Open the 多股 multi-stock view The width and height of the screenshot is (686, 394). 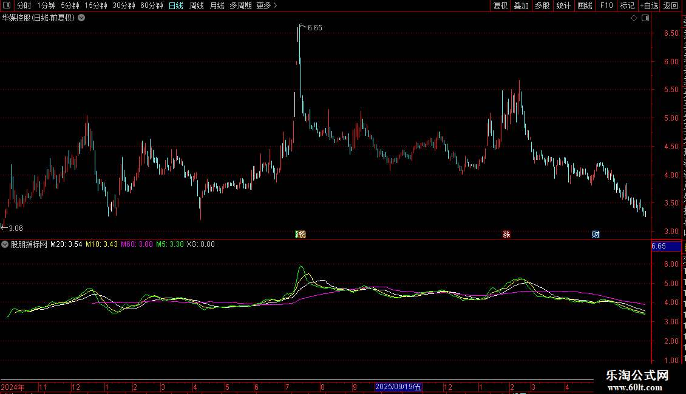542,5
